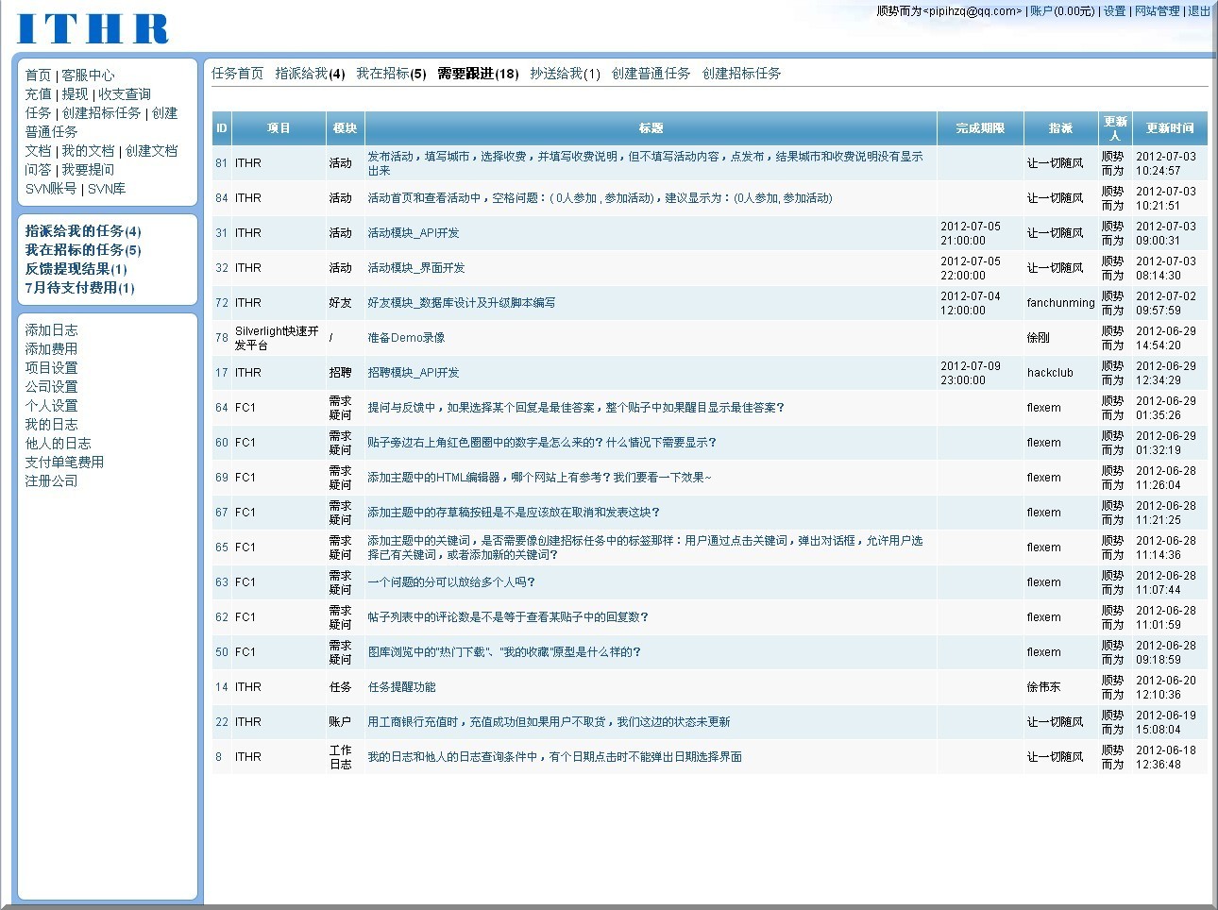Click 添加费用 in sidebar
This screenshot has width=1218, height=910.
(51, 349)
